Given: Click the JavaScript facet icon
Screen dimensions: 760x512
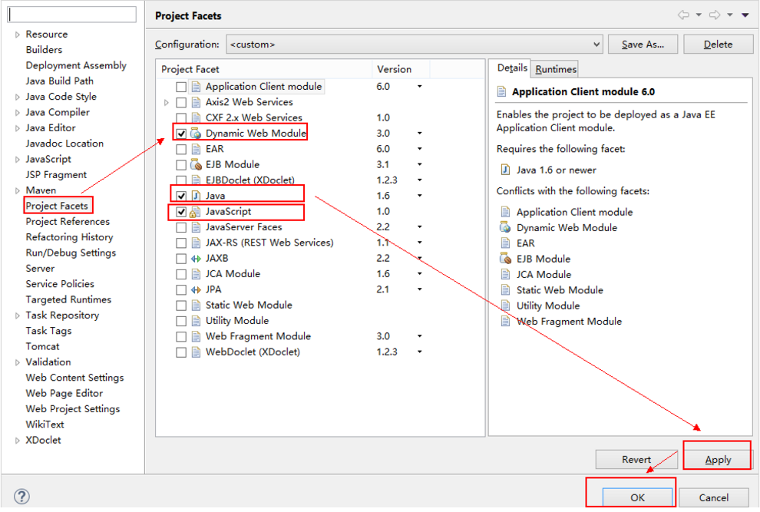Looking at the screenshot, I should [x=195, y=212].
